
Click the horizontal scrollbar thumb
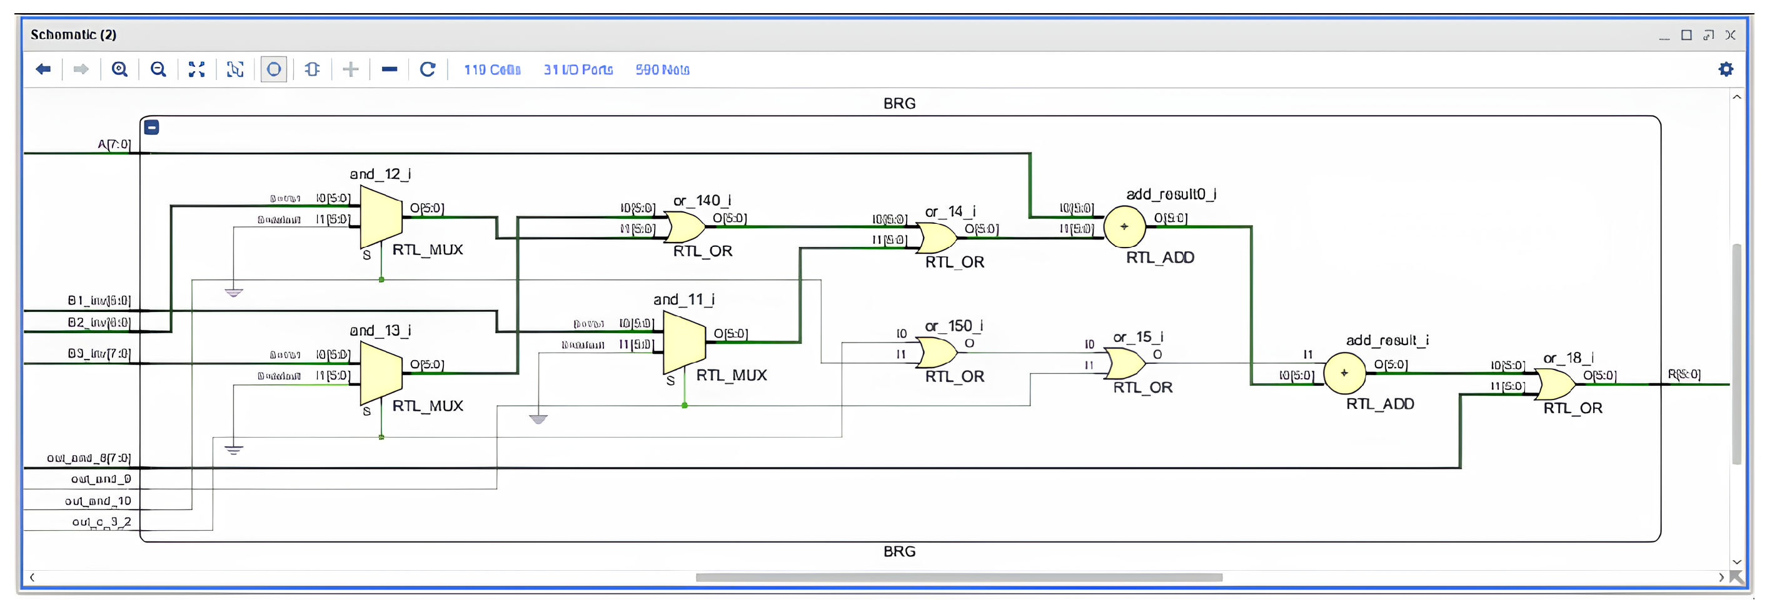click(959, 578)
